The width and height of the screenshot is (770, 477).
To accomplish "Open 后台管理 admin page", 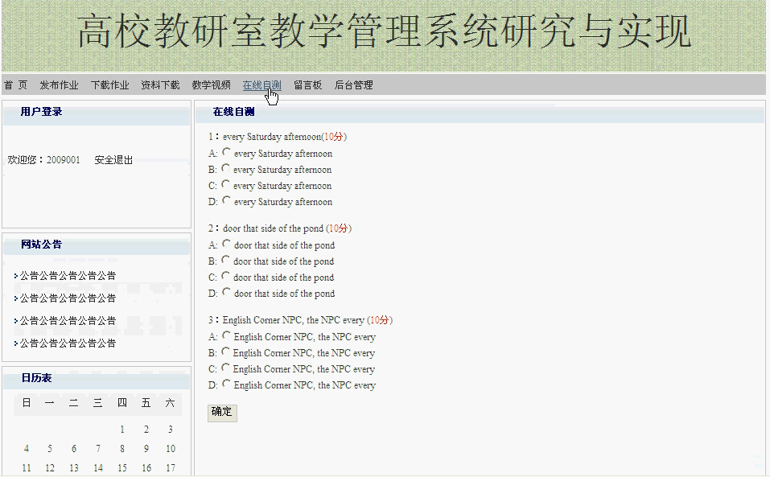I will [353, 85].
